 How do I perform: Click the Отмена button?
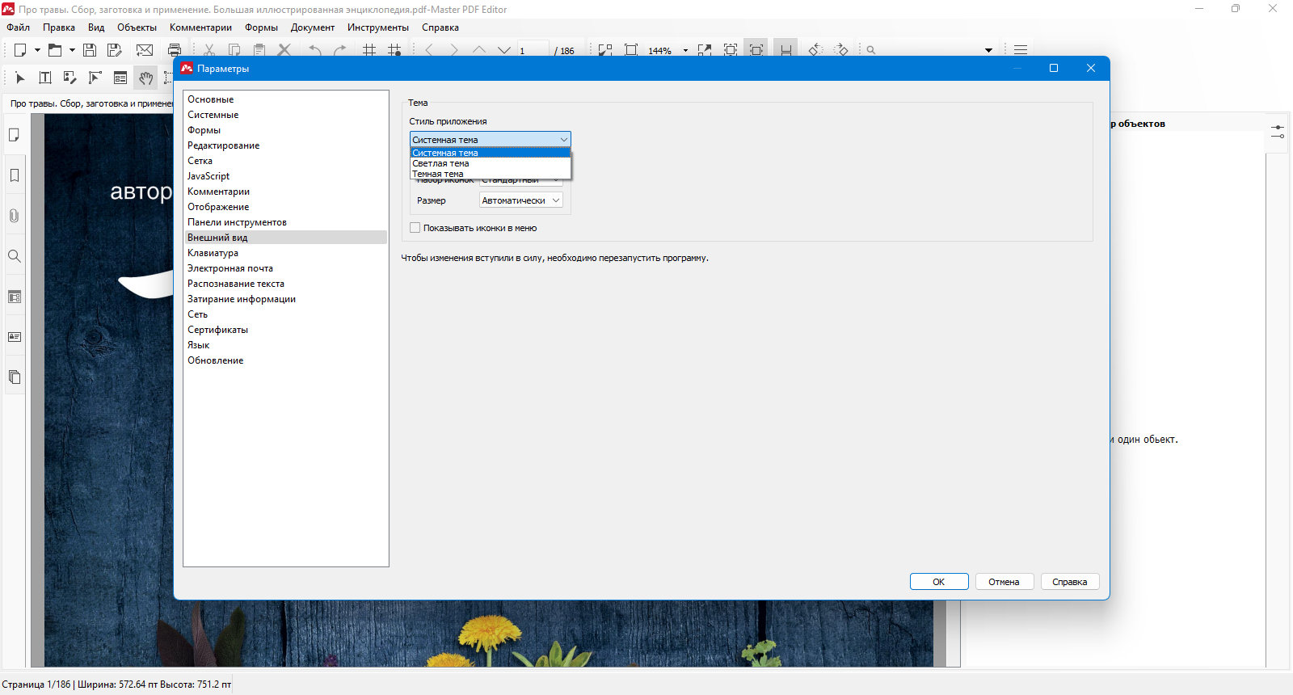point(1004,582)
